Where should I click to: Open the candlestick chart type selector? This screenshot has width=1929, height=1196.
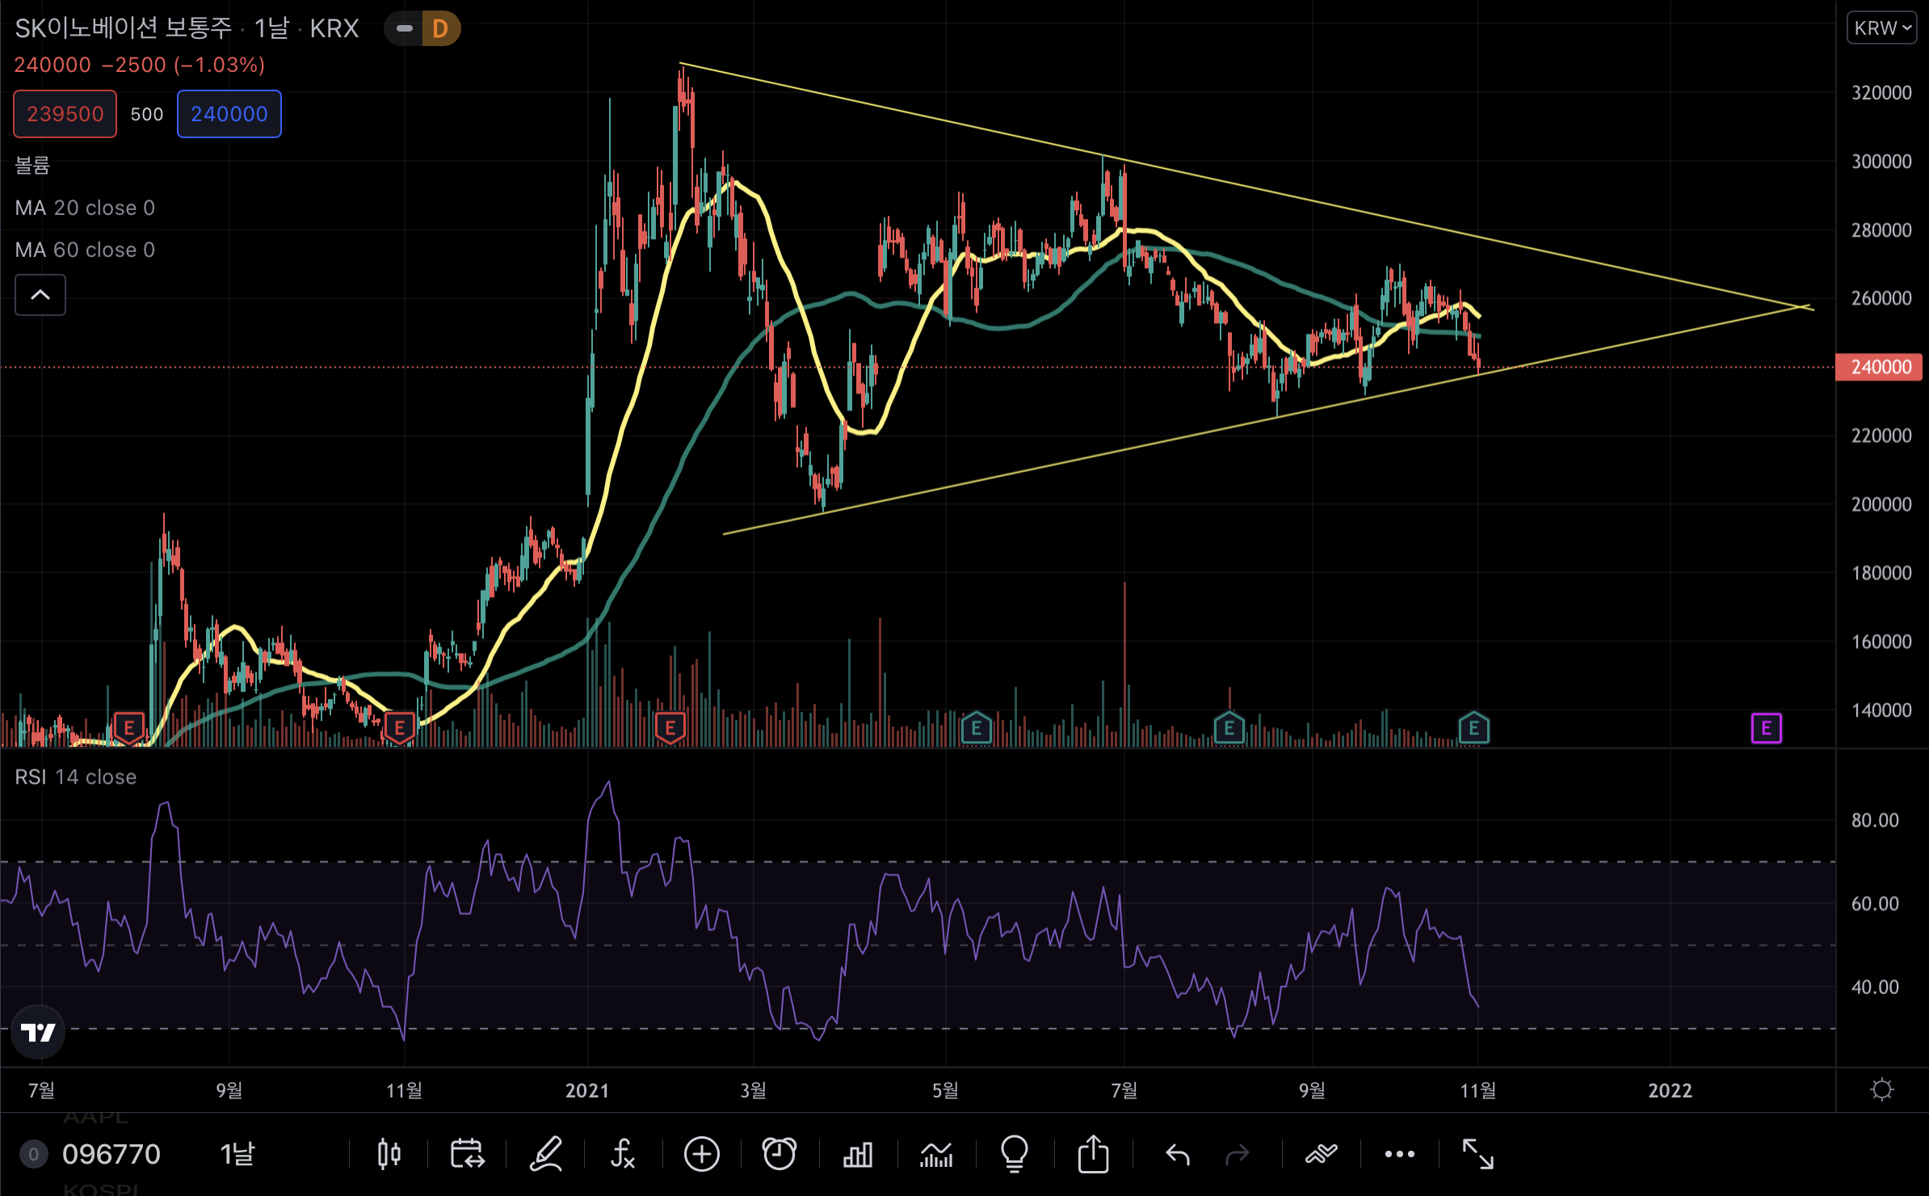click(389, 1154)
